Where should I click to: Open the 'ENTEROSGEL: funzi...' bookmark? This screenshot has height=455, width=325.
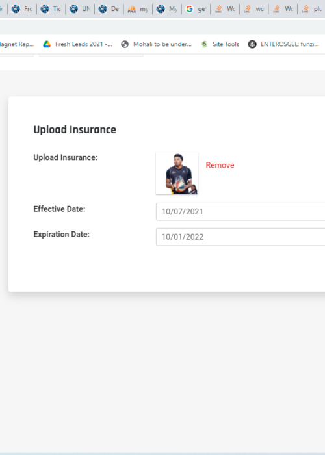point(283,44)
